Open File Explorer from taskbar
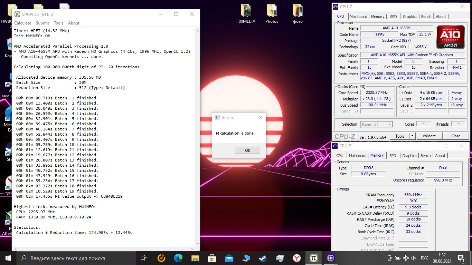Viewport: 472px width, 265px height. [195, 258]
